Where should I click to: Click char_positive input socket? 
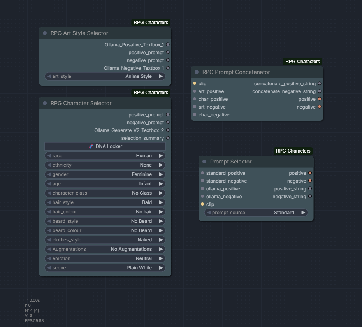tap(195, 99)
